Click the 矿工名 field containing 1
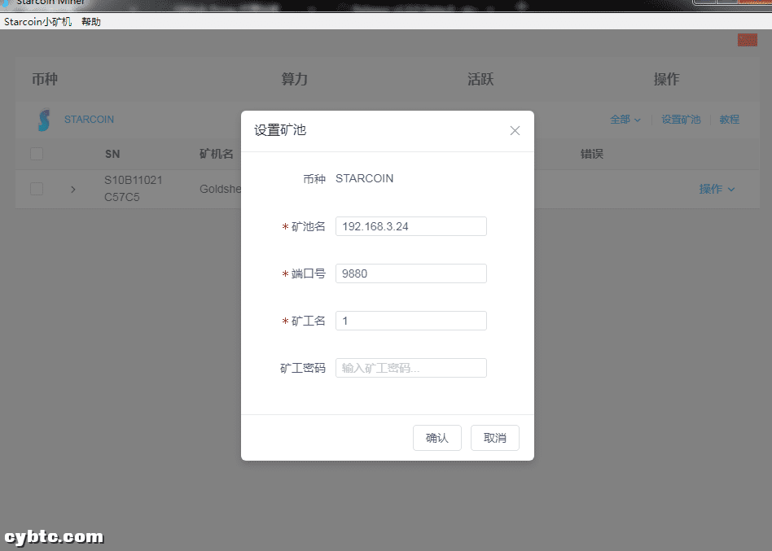Screen dimensions: 772x551 coord(410,320)
